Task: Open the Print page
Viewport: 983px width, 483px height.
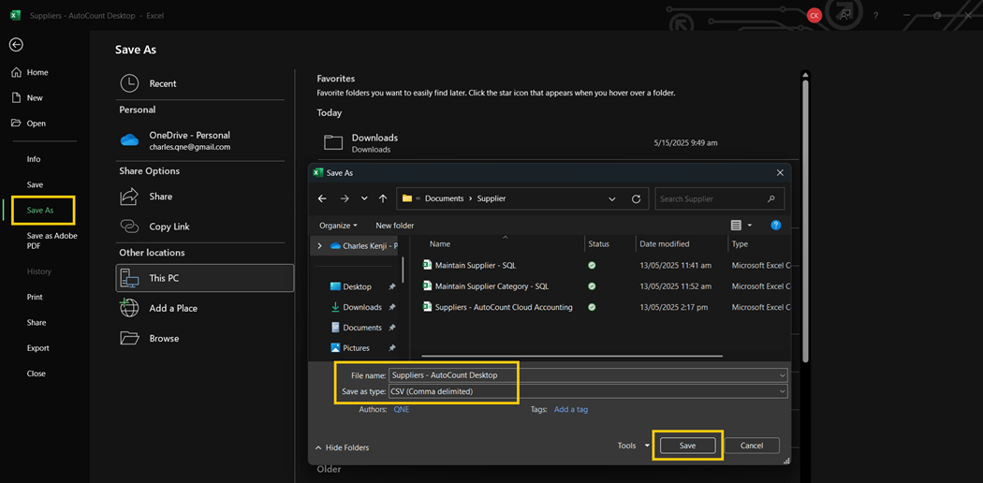Action: [x=35, y=297]
